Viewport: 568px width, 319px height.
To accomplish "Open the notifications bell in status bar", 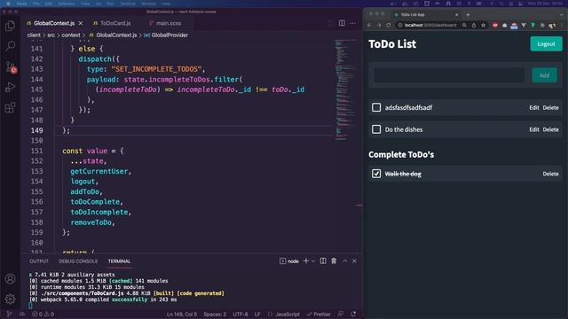I will point(353,315).
